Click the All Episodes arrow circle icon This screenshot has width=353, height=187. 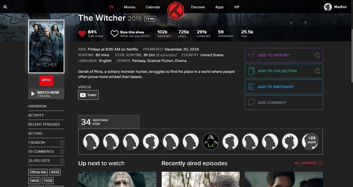321,163
